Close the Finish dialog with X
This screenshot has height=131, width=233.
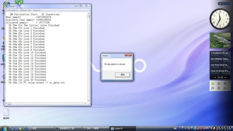128,55
